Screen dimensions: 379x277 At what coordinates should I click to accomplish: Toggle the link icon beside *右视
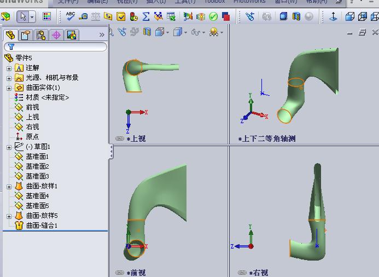pyautogui.click(x=242, y=273)
